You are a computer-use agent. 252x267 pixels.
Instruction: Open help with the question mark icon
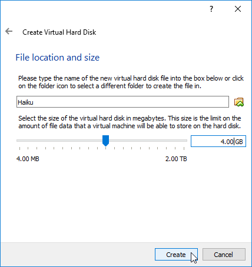click(211, 9)
